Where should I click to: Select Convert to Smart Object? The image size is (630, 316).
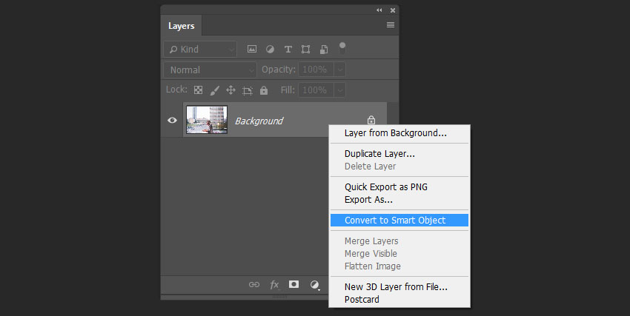399,220
